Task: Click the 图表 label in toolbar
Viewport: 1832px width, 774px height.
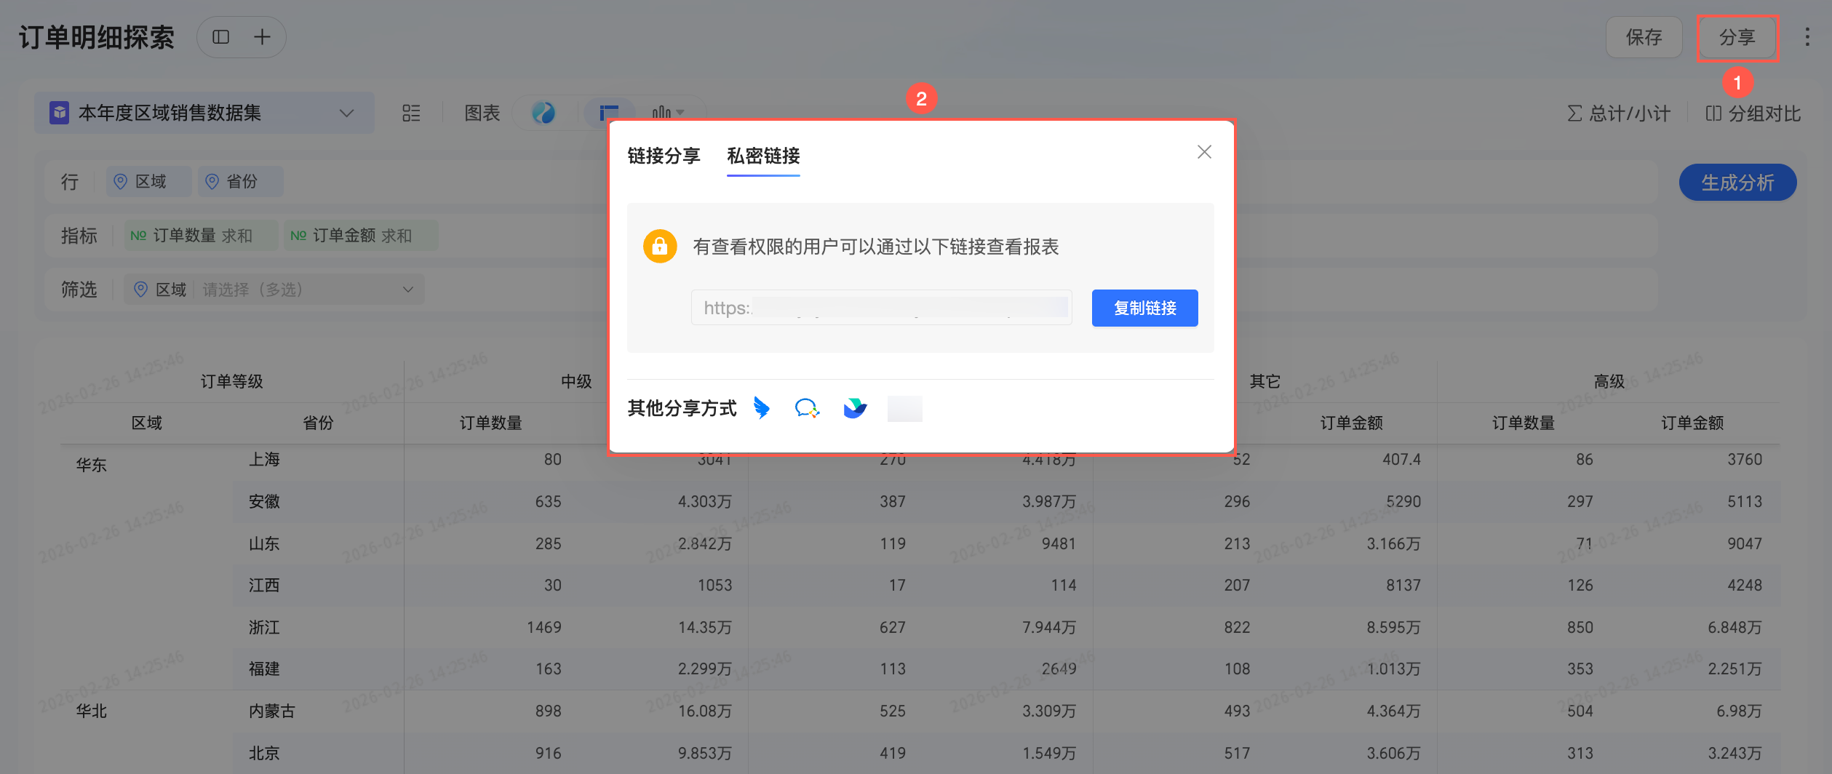Action: tap(482, 113)
